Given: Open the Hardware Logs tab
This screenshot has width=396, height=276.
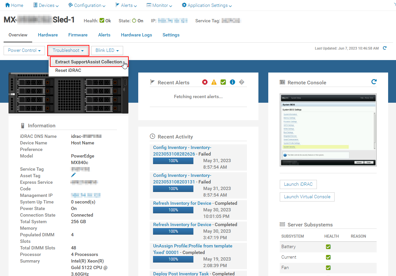Looking at the screenshot, I should (136, 35).
